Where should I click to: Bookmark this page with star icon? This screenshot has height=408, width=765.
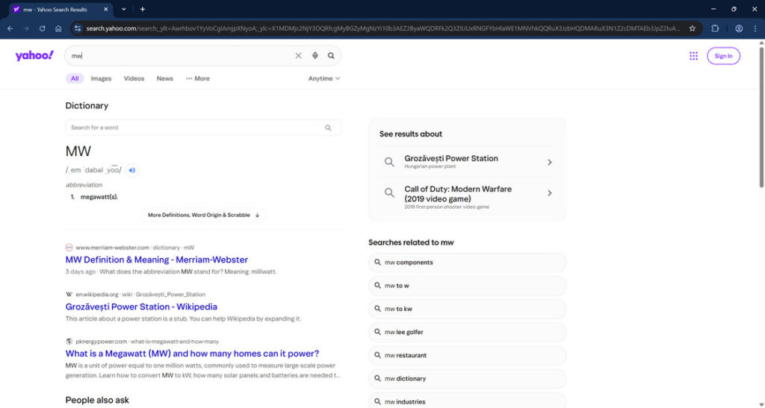[x=692, y=28]
